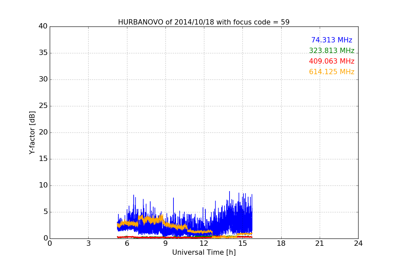Viewport: 398px width, 265px height.
Task: Click the Universal Time [h] axis label
Action: [x=204, y=252]
